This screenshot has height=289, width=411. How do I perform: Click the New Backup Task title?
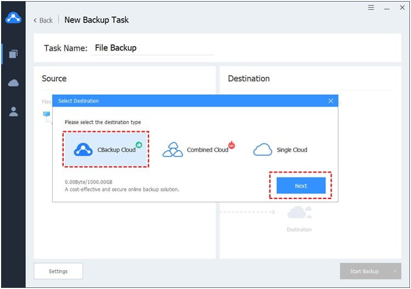97,20
